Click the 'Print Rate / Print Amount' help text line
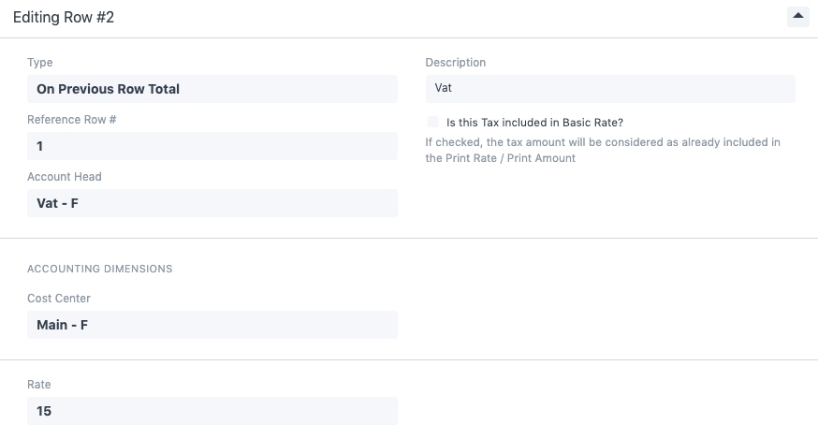The width and height of the screenshot is (818, 439). tap(500, 158)
